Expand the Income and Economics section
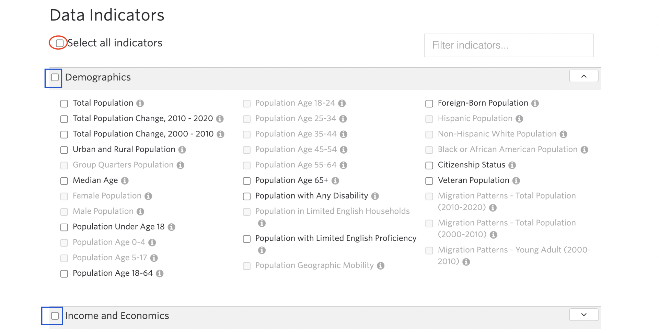 point(583,314)
